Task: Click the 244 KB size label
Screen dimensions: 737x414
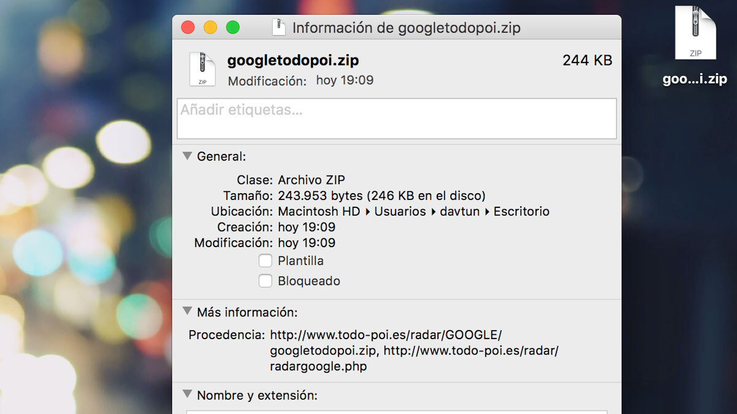Action: tap(587, 61)
